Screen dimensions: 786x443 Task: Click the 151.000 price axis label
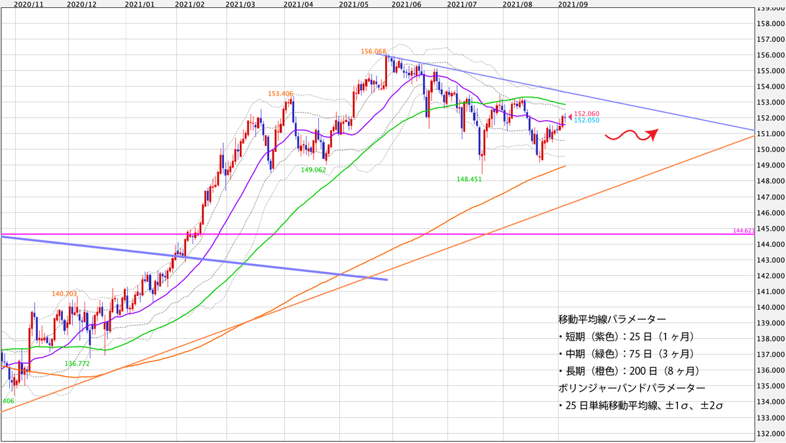pyautogui.click(x=770, y=134)
